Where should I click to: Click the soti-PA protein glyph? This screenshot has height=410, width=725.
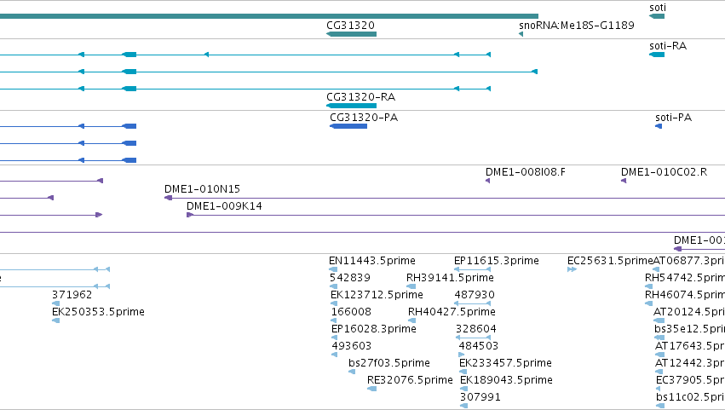coord(659,126)
